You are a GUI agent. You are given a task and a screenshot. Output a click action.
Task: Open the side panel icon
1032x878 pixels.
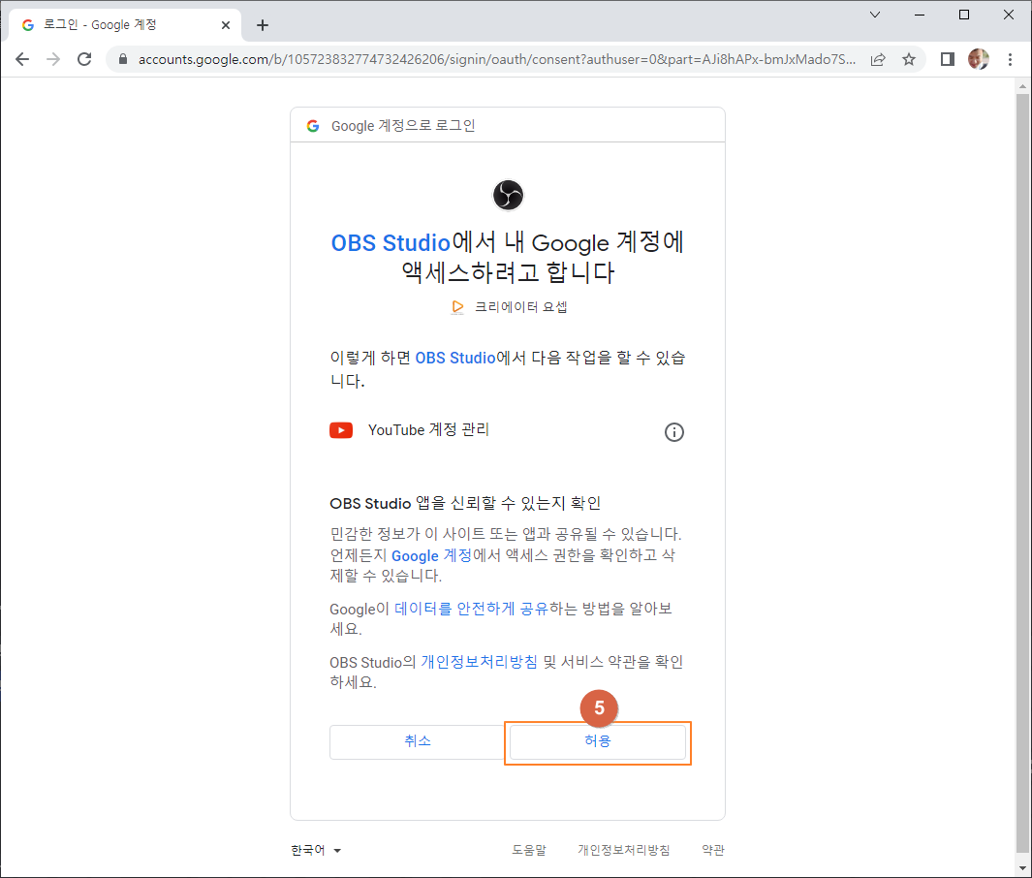pos(947,60)
